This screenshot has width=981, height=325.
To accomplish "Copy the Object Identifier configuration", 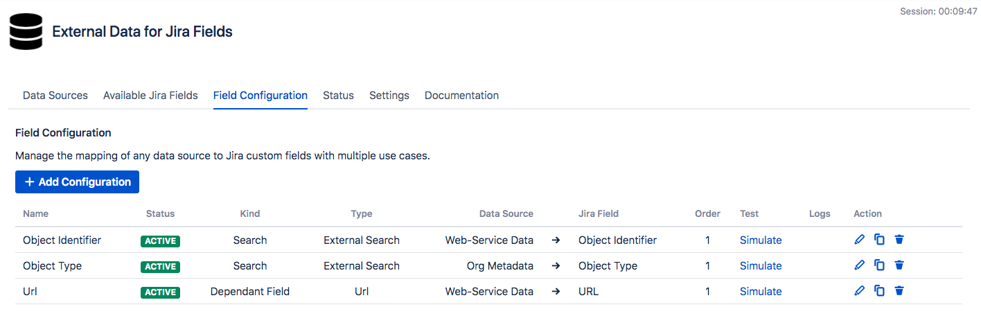I will pos(879,240).
